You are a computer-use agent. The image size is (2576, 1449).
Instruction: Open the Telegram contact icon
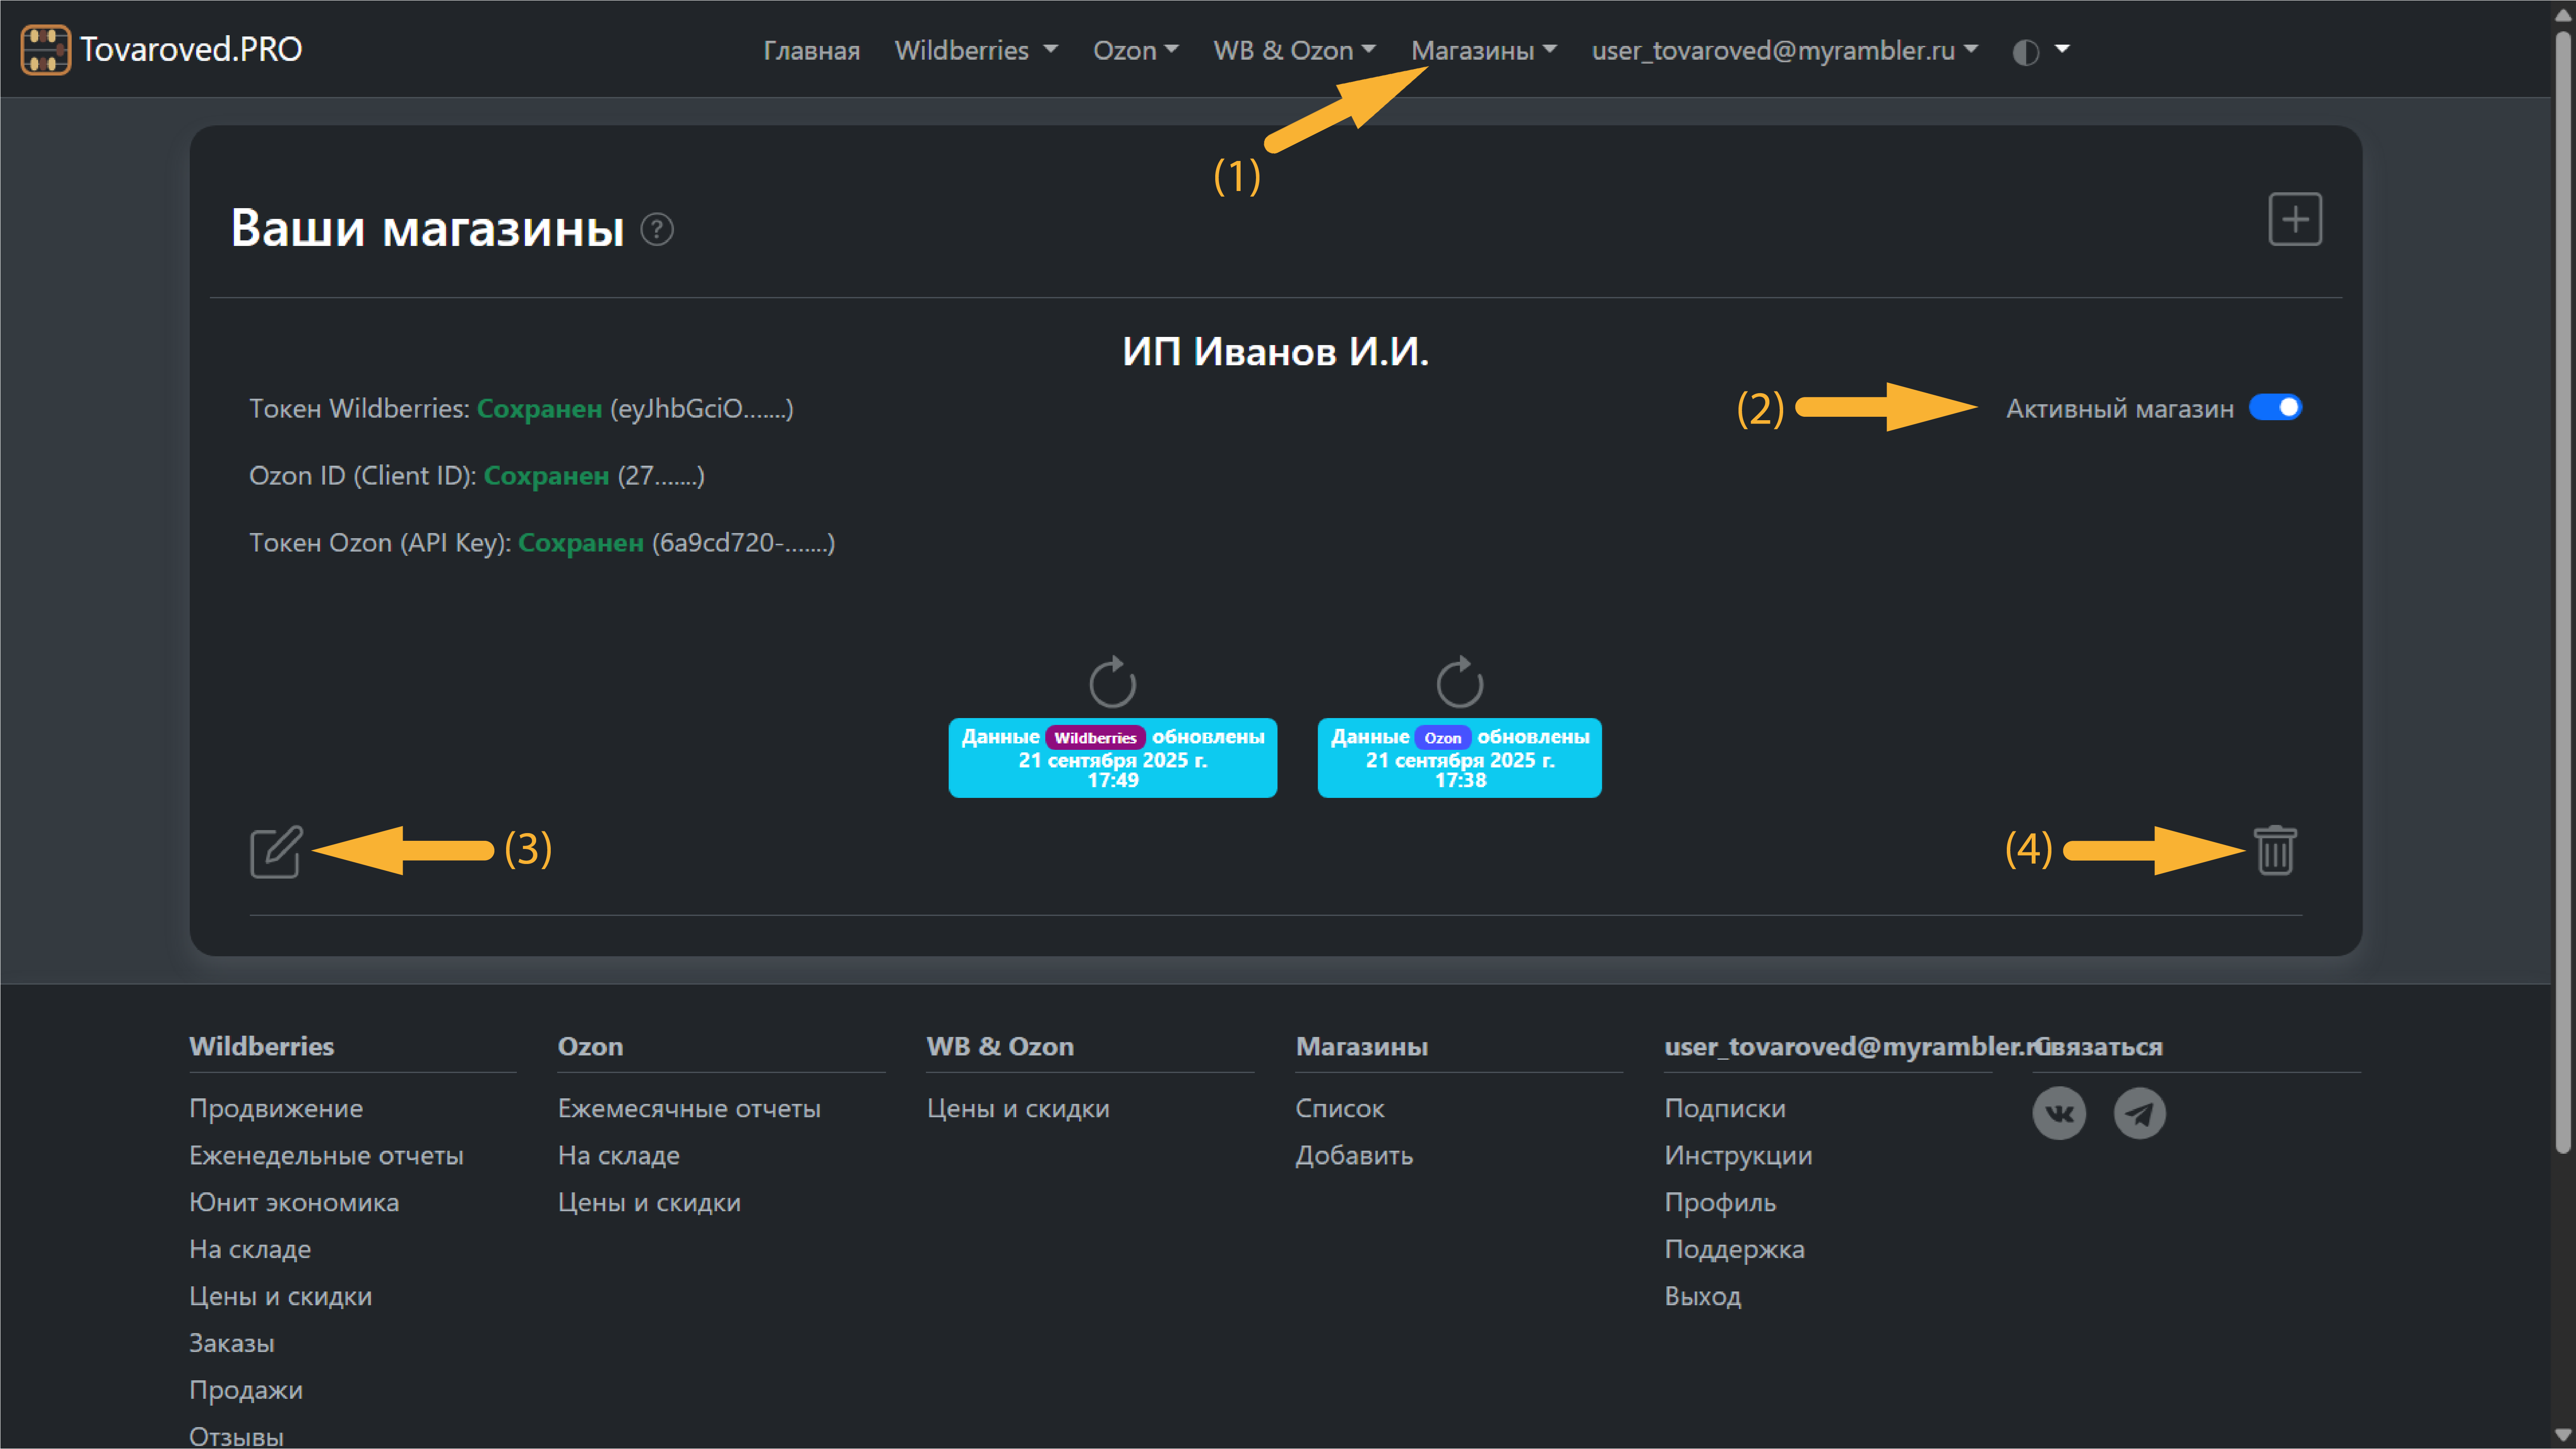tap(2139, 1113)
